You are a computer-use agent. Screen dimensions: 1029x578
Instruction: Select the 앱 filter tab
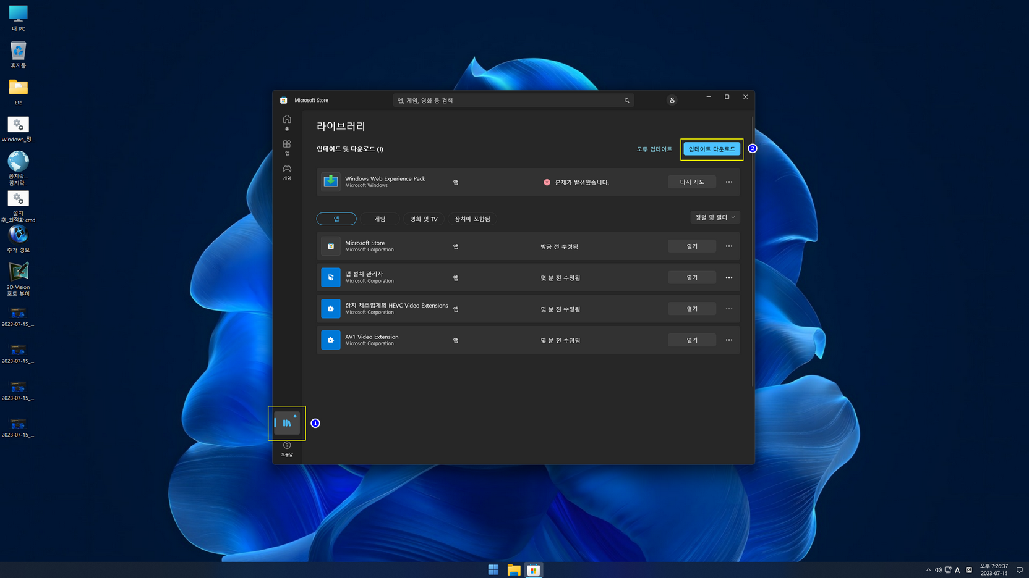tap(336, 219)
